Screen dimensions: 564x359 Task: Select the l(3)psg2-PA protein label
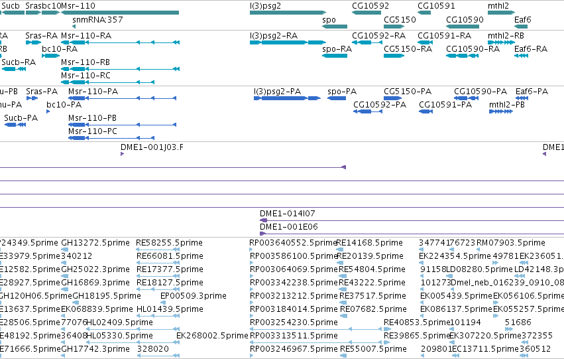pyautogui.click(x=277, y=92)
